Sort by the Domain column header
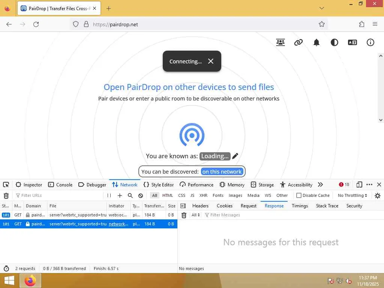This screenshot has width=384, height=288. 36,206
